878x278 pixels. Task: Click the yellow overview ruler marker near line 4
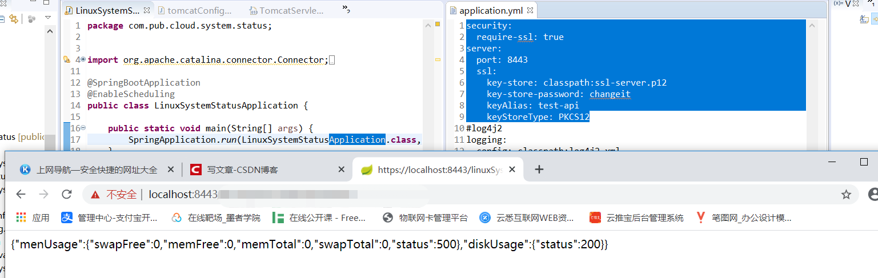[x=438, y=59]
